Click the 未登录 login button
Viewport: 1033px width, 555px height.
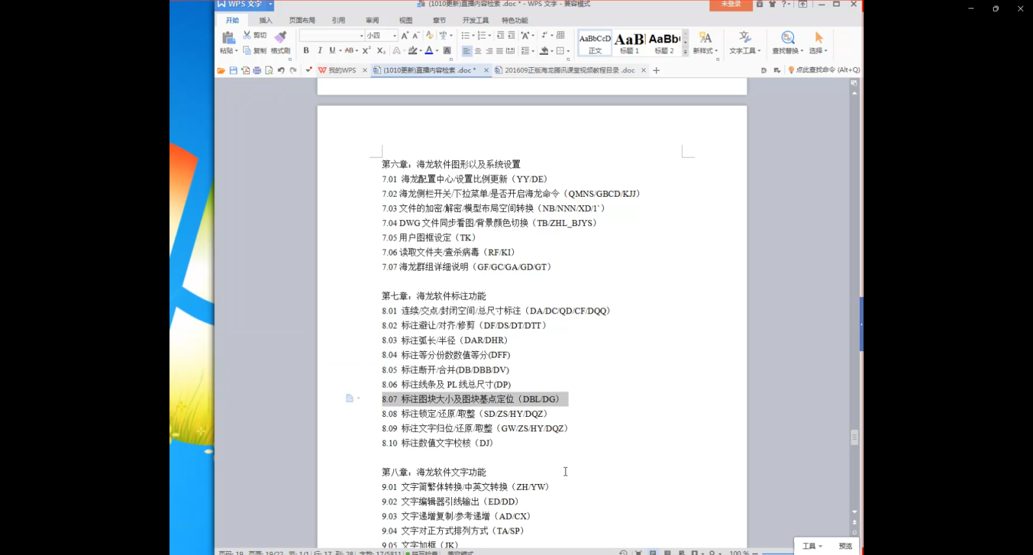(731, 5)
